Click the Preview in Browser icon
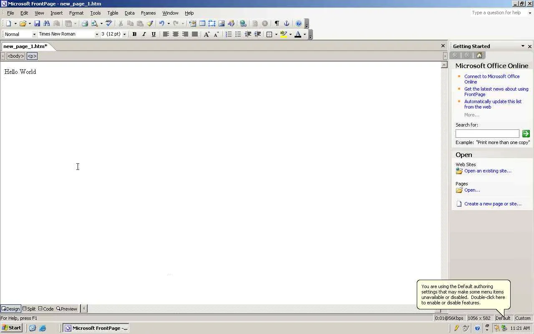The image size is (534, 334). coord(95,23)
